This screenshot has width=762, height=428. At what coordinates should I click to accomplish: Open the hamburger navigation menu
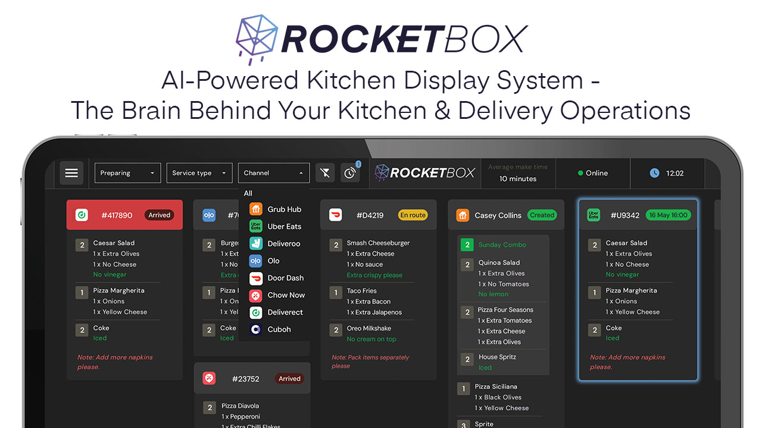coord(71,173)
